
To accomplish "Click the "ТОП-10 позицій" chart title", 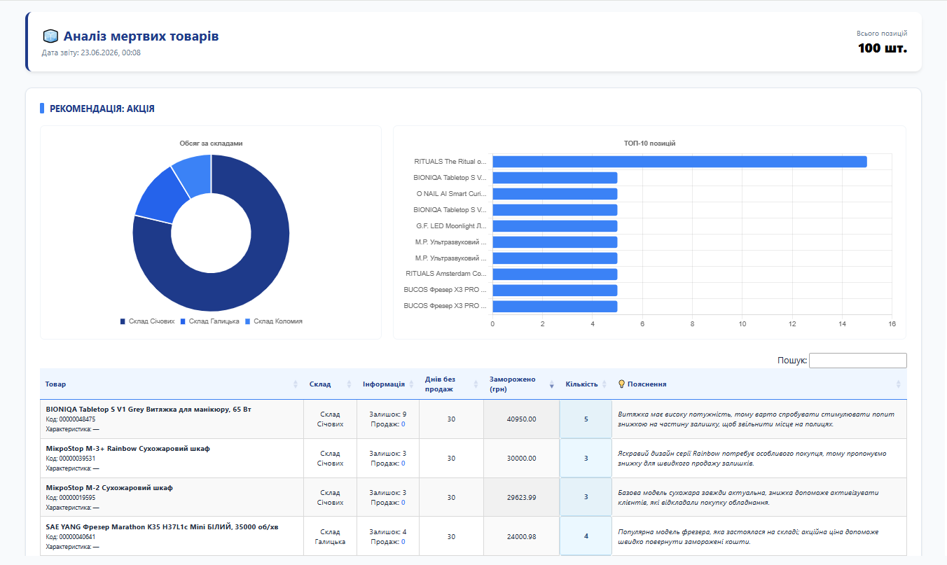I will pyautogui.click(x=649, y=143).
